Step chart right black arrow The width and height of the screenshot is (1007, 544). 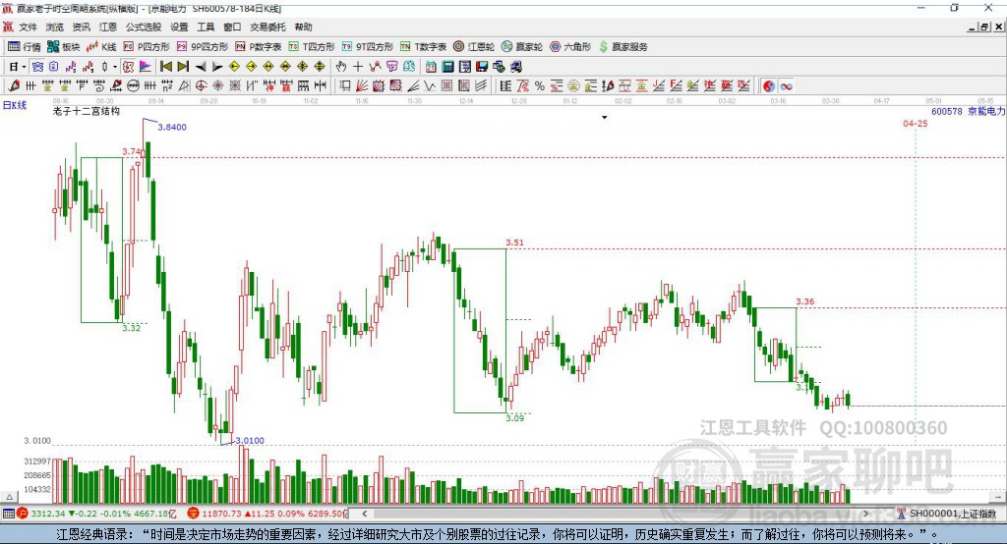(217, 67)
